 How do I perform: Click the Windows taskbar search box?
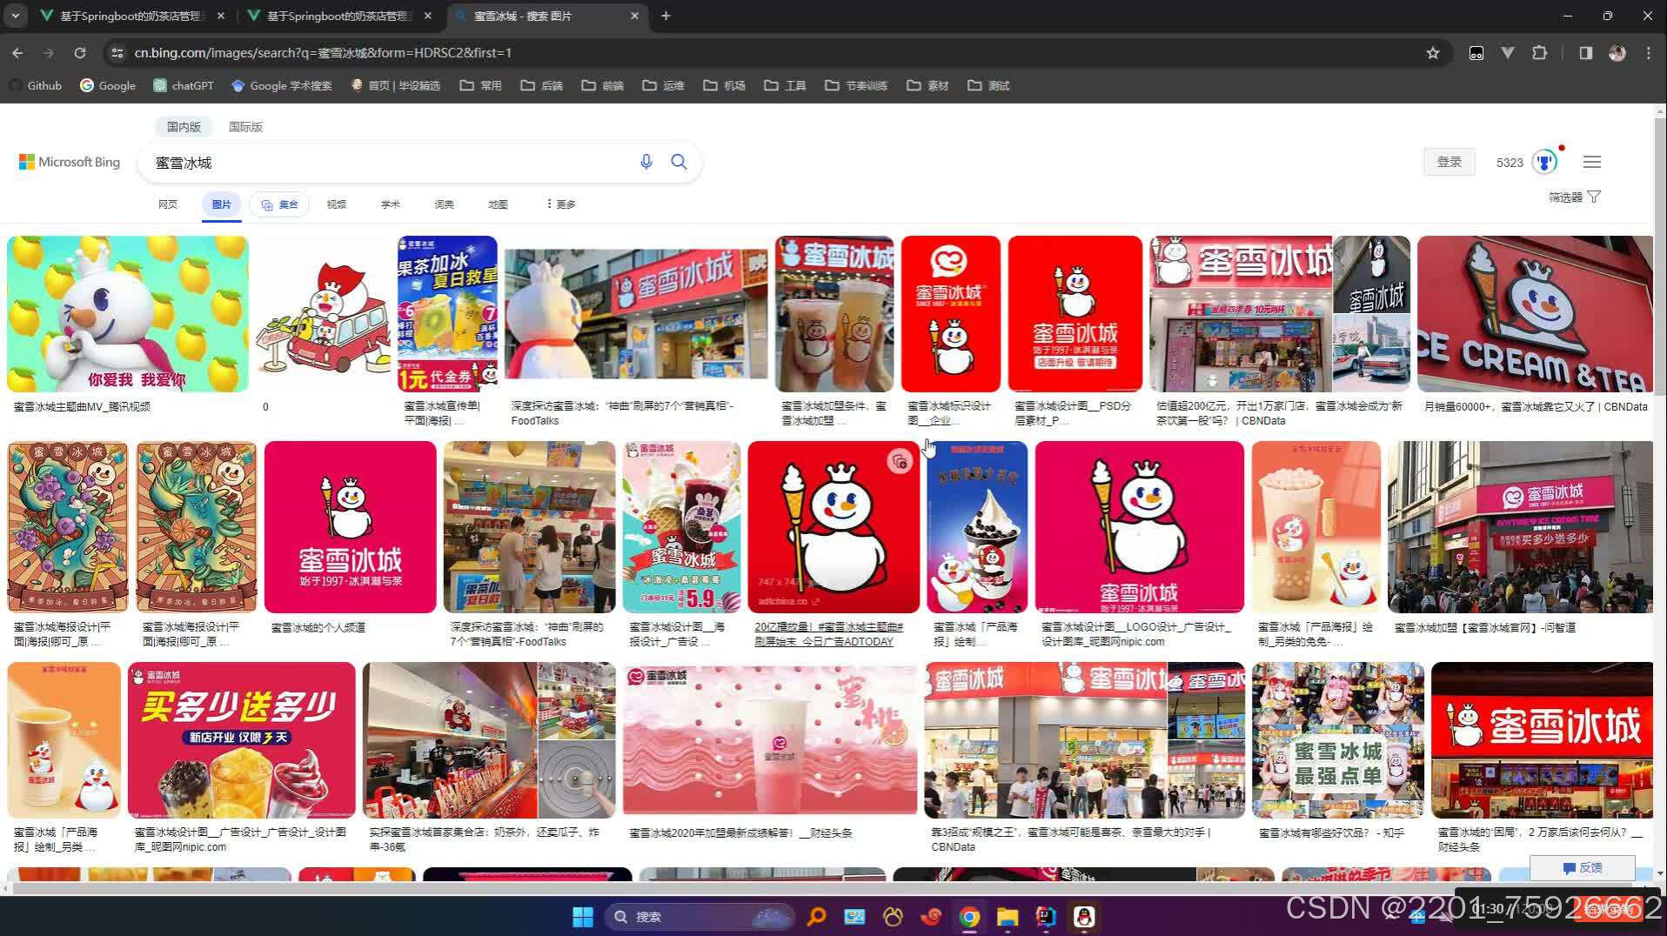700,916
